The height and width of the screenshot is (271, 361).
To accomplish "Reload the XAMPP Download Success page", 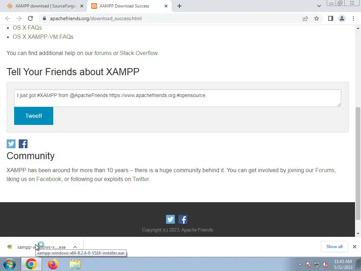I will 30,18.
